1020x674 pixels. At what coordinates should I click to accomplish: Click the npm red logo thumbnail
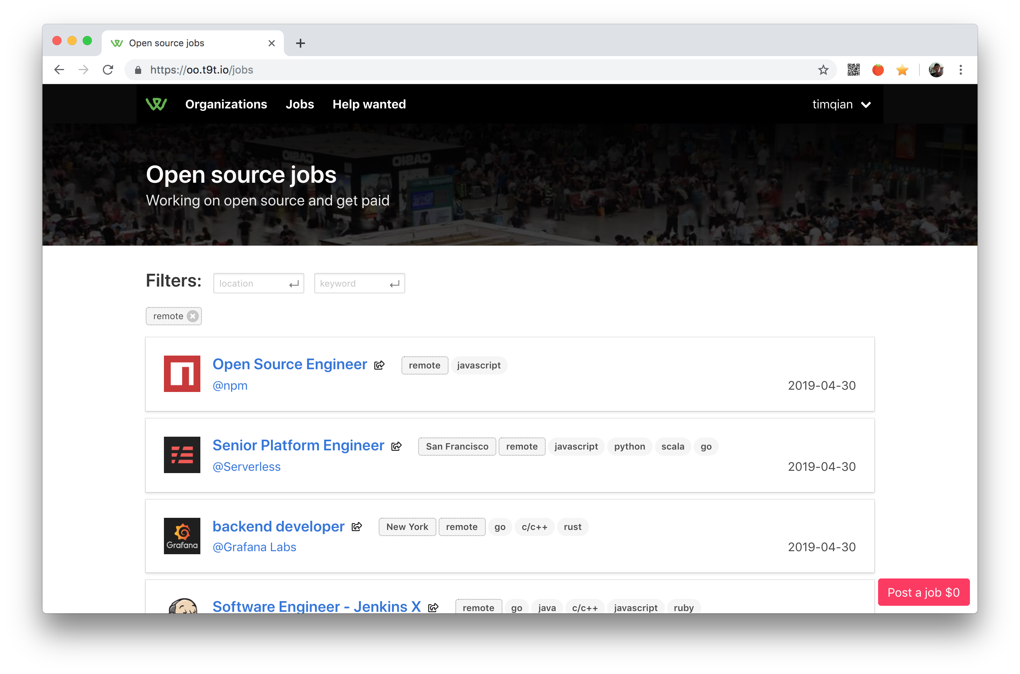point(182,373)
